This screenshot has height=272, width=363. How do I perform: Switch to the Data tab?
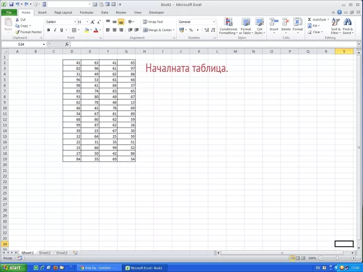(x=104, y=12)
